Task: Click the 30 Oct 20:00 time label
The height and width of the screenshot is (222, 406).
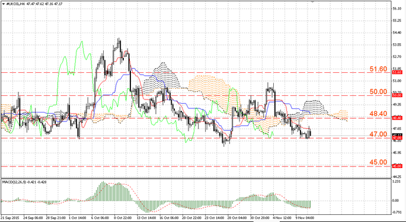Action: pos(260,218)
